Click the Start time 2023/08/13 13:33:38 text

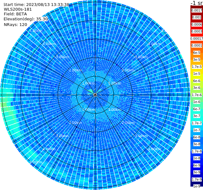tap(36, 4)
